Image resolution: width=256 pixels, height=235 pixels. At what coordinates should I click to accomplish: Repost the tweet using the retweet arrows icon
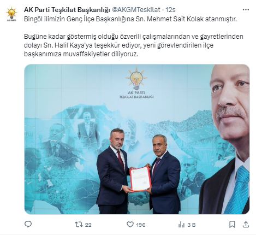pos(79,225)
